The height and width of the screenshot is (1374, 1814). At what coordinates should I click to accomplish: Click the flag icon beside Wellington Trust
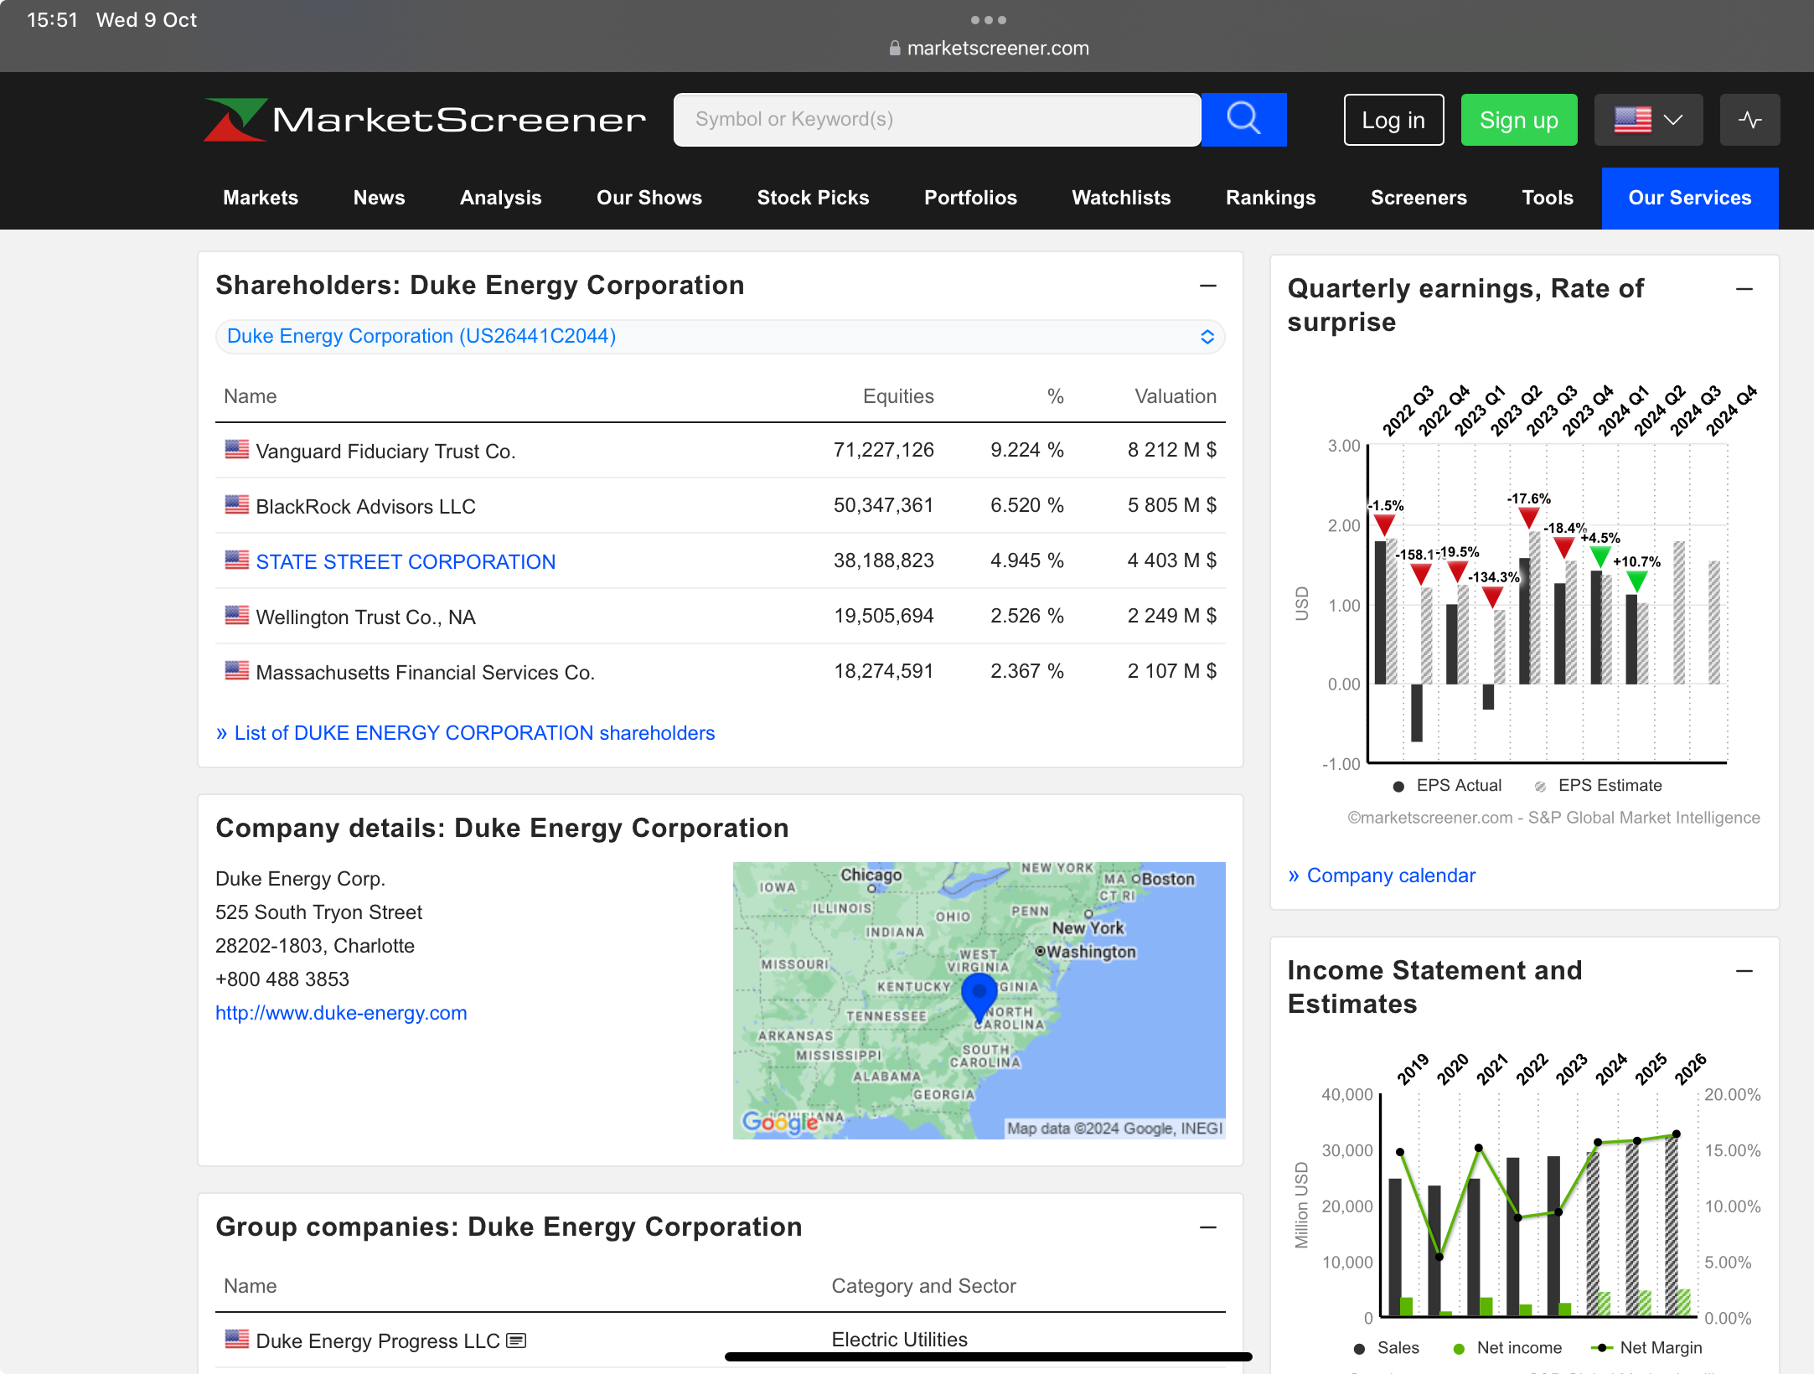click(237, 615)
